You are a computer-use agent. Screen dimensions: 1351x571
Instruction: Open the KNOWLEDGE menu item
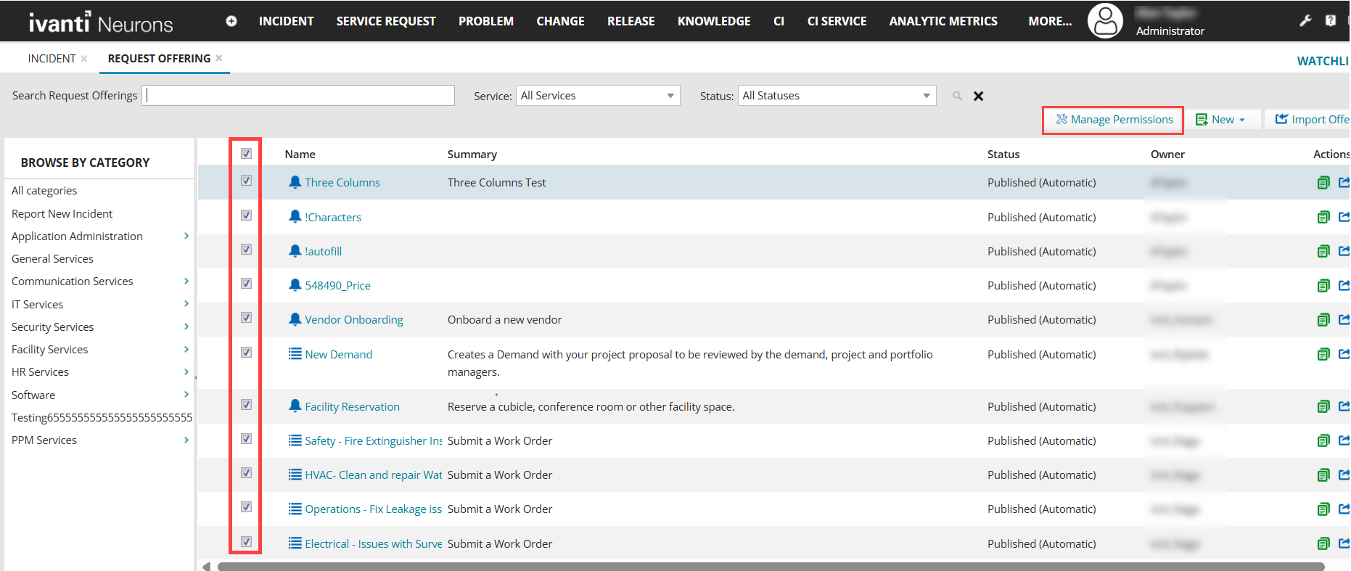tap(713, 21)
